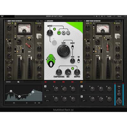Viewport: 127px width, 127px height.
Task: Click the preset name field in top bar
Action: [x=54, y=16]
